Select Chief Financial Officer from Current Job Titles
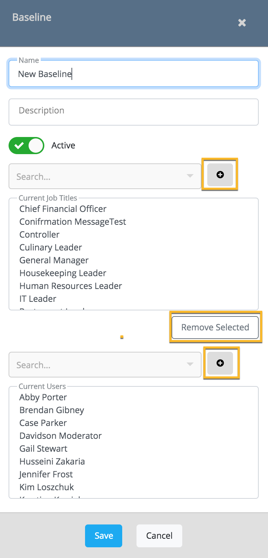Image resolution: width=268 pixels, height=558 pixels. click(63, 209)
